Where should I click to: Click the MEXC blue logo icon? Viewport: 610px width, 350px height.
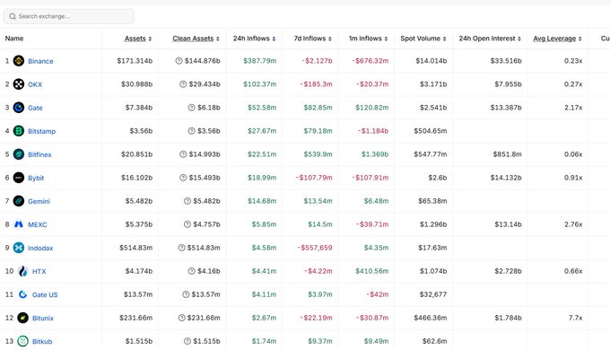pos(19,224)
